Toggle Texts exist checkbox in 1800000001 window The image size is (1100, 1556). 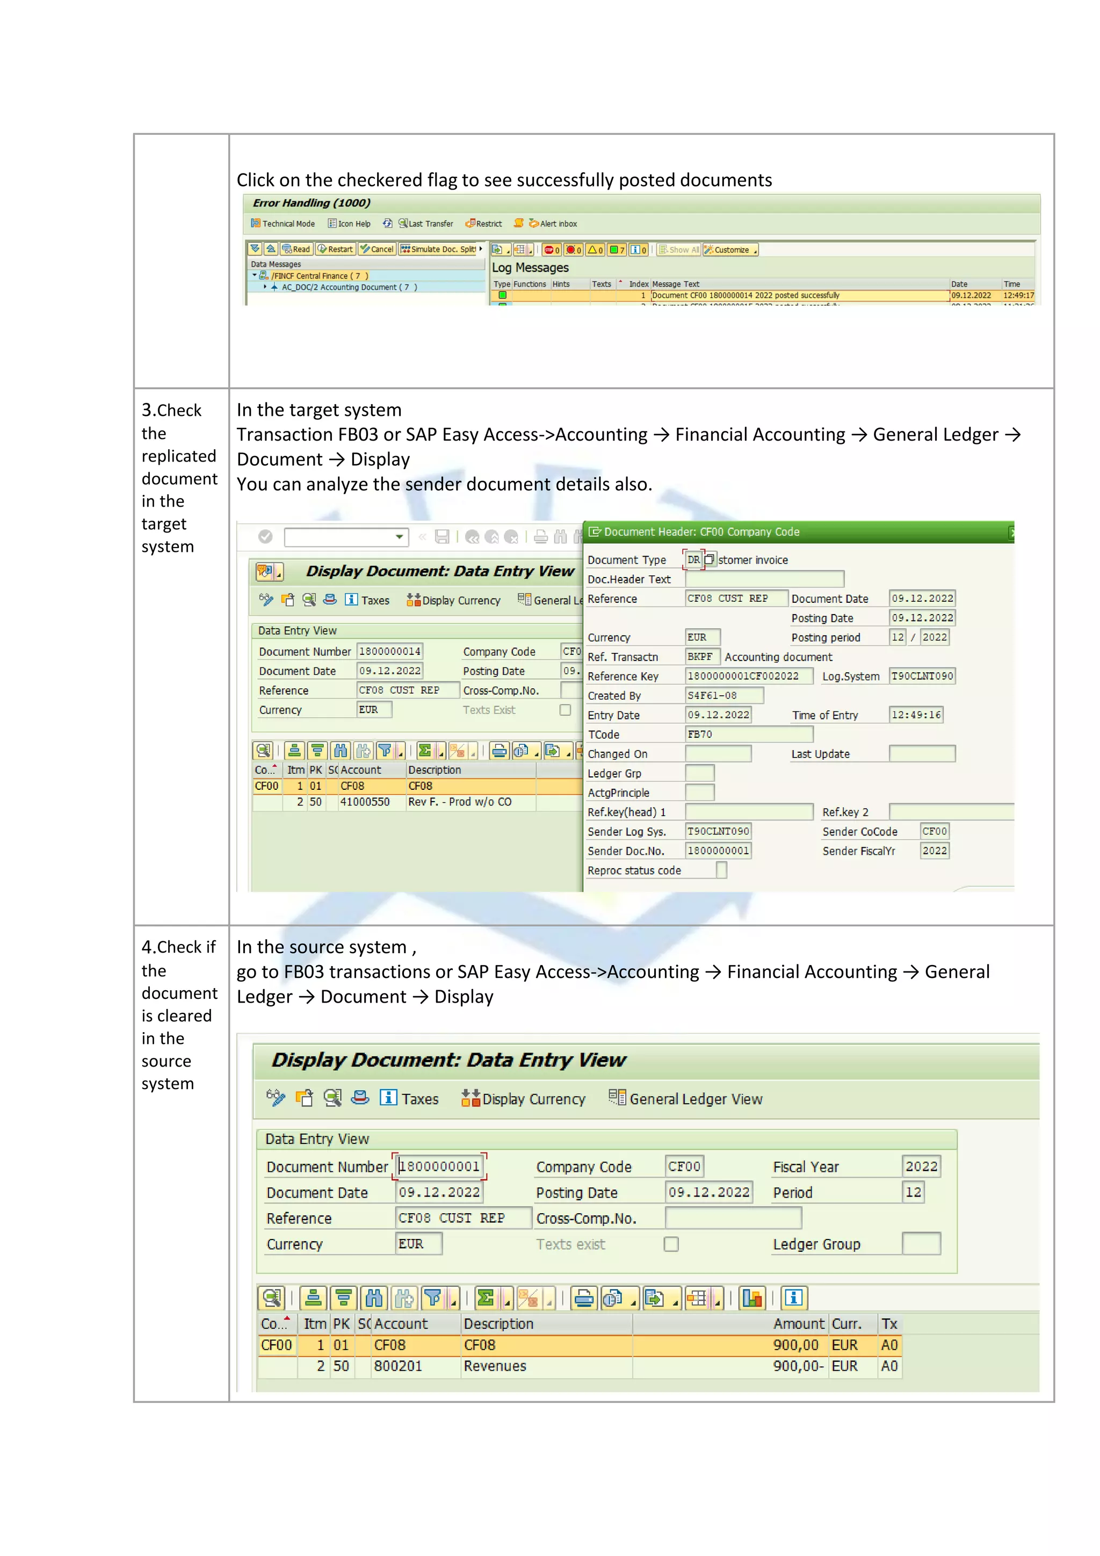(x=671, y=1244)
